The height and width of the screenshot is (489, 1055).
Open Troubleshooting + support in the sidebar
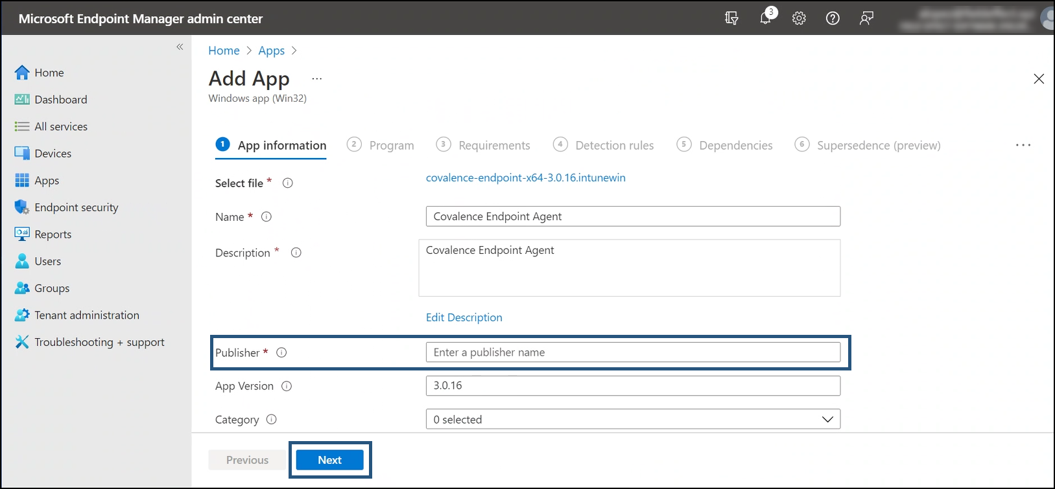click(89, 342)
